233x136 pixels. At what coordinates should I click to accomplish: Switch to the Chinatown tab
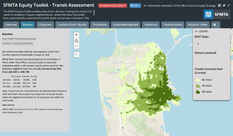click(x=45, y=25)
